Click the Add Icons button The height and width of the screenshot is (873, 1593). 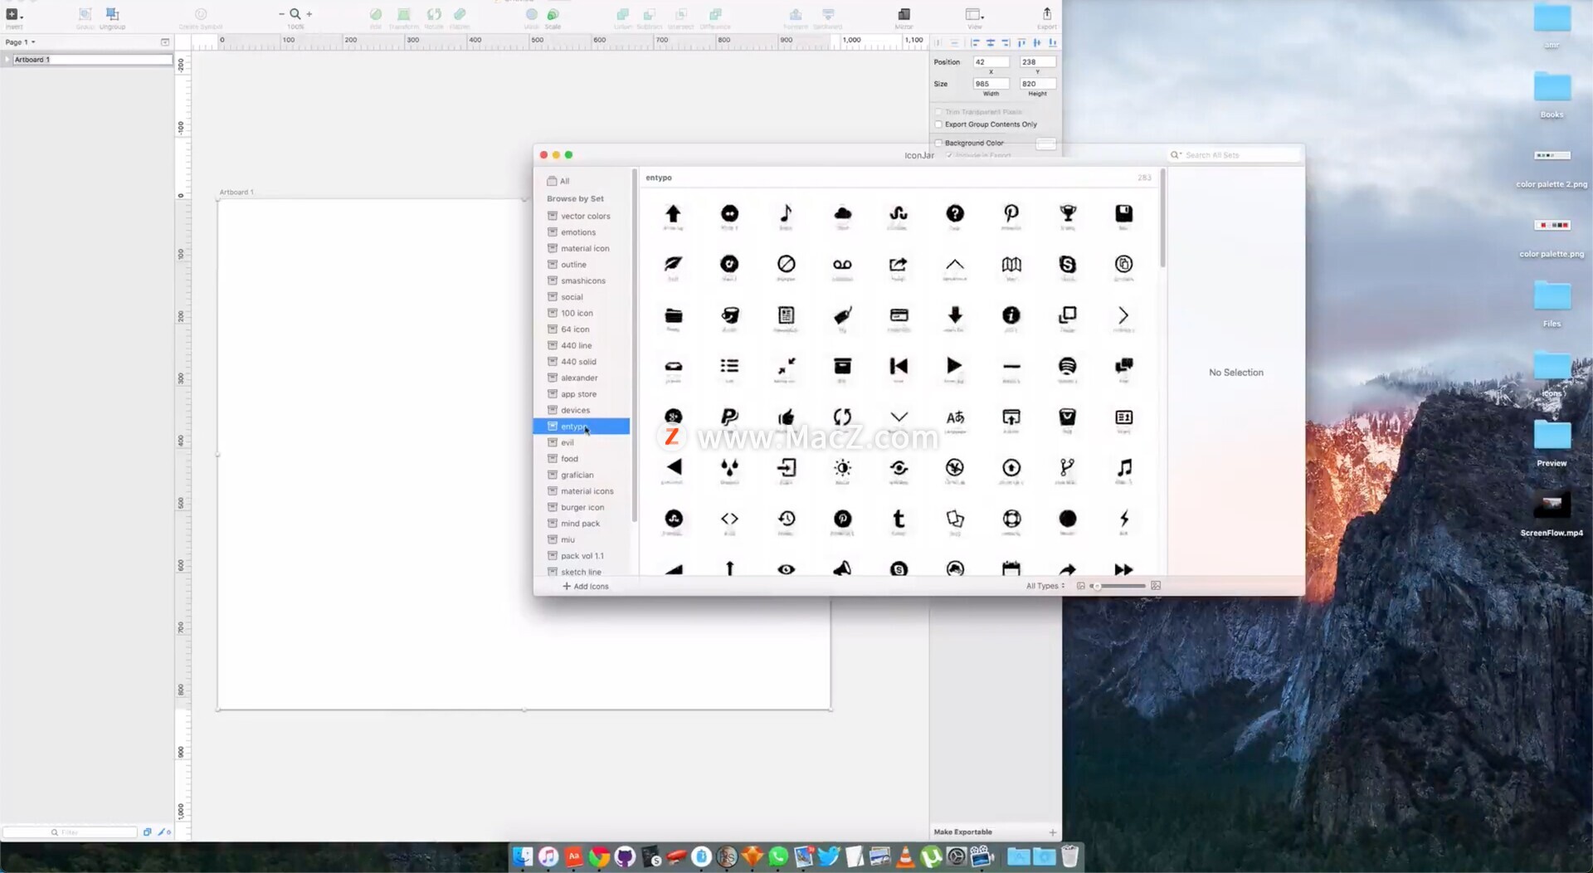[x=586, y=586]
